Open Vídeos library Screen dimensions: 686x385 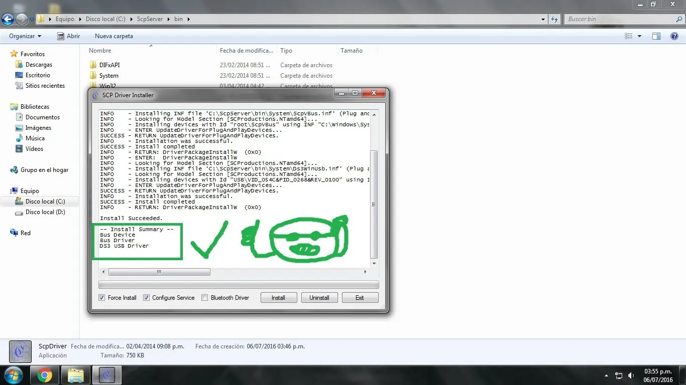click(34, 149)
